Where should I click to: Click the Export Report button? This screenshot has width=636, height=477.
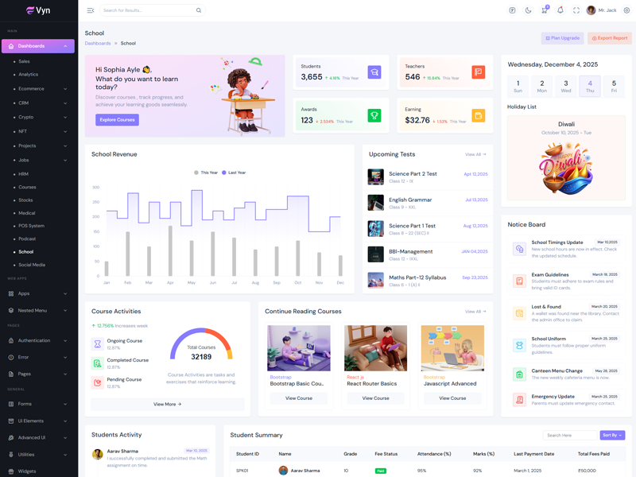[x=610, y=38]
